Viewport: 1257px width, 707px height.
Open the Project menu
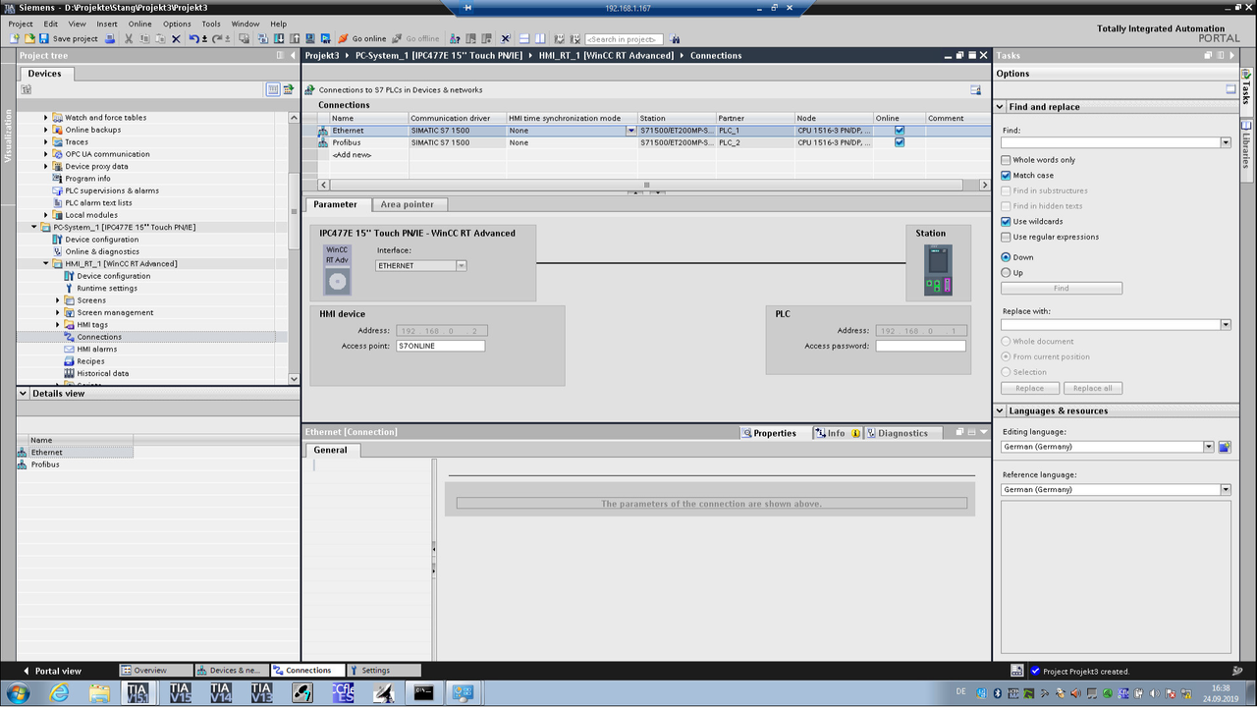(21, 24)
